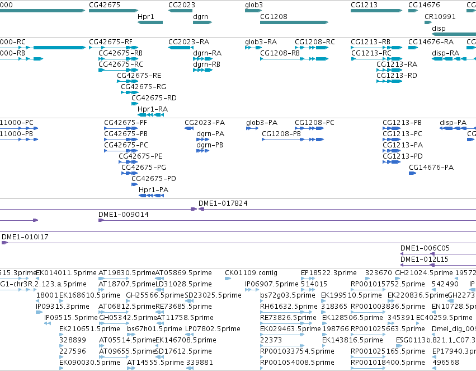Select BAC clone DME1-009O14
Image resolution: width=476 pixels, height=371 pixels.
click(x=123, y=215)
